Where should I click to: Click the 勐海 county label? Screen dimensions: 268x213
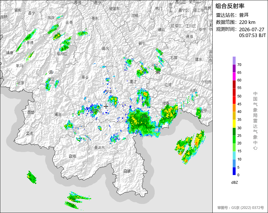click(72, 156)
